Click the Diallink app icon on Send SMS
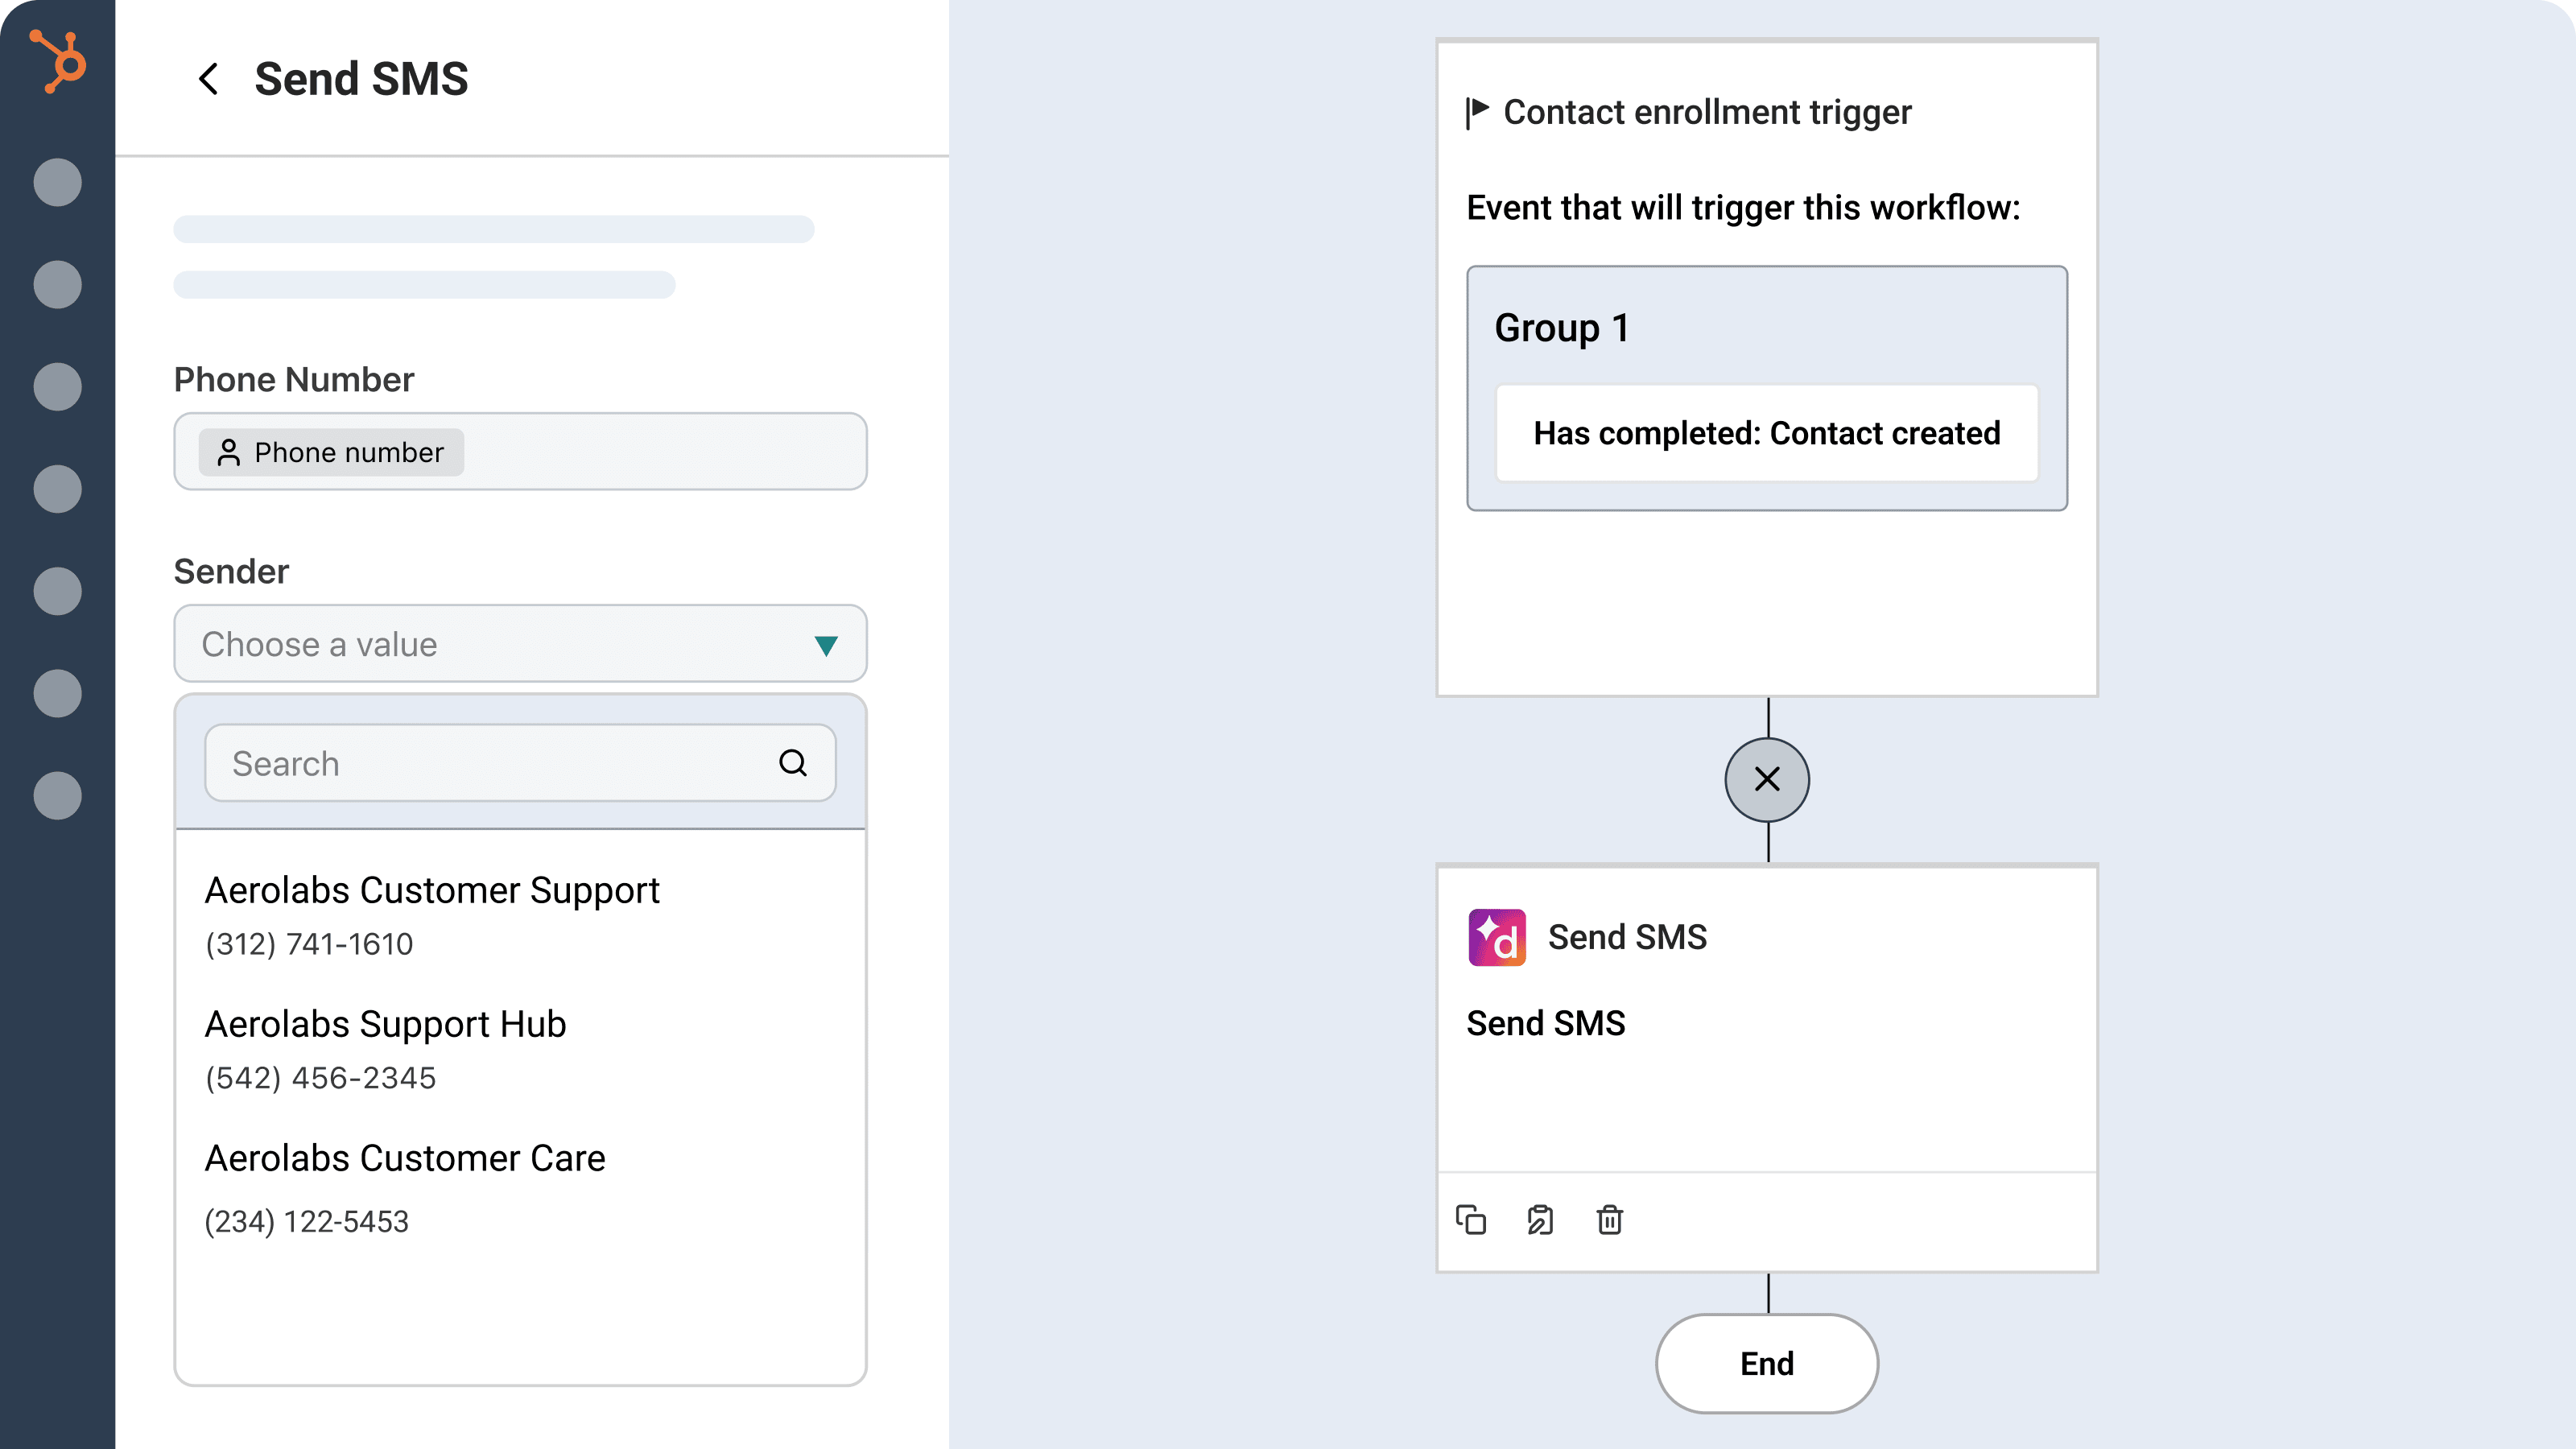The image size is (2576, 1449). (x=1496, y=937)
